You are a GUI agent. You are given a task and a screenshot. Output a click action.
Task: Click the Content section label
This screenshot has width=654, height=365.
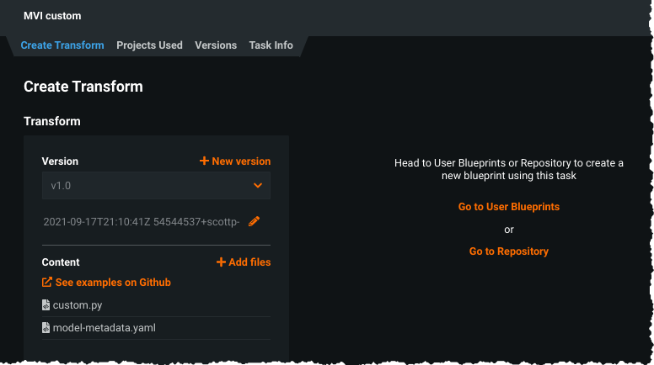tap(61, 262)
